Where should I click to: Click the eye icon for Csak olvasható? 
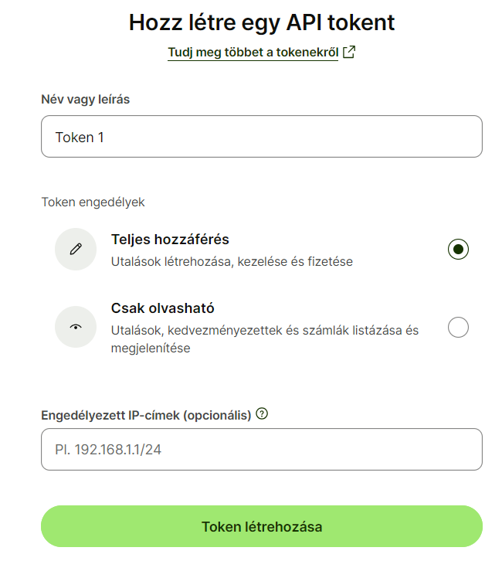pos(76,327)
